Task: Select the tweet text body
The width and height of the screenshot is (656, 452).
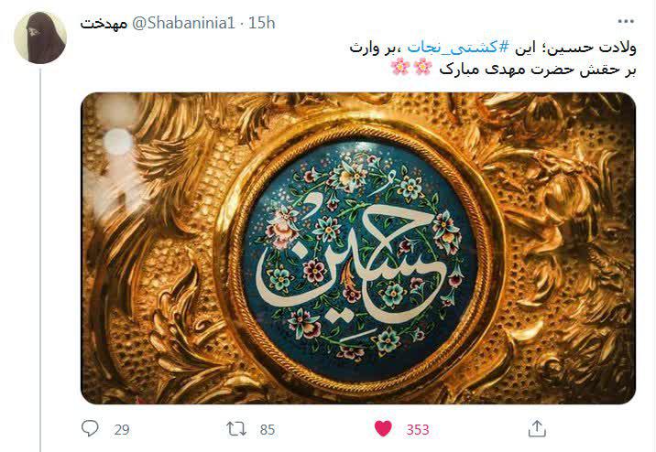Action: point(492,58)
